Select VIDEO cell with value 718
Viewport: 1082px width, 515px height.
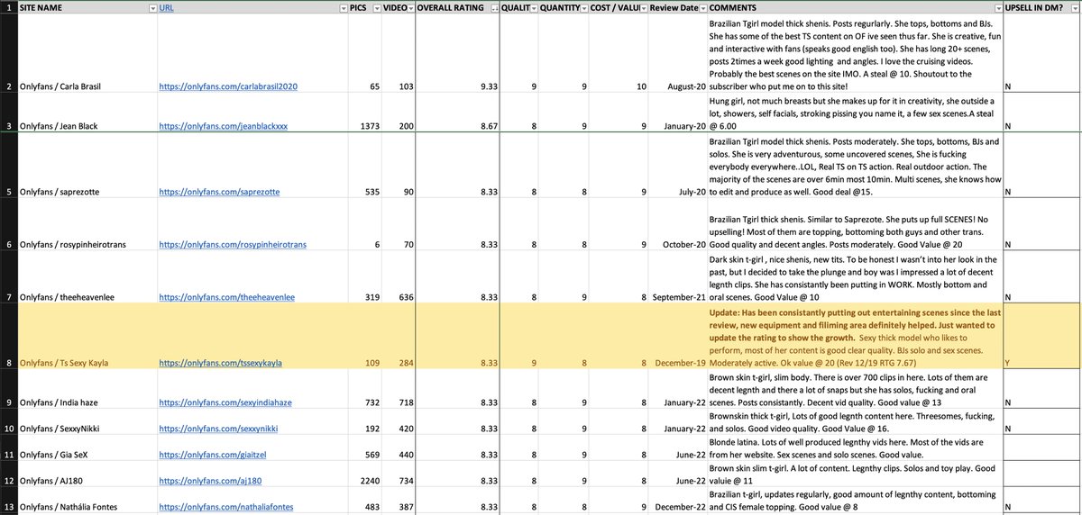click(399, 389)
